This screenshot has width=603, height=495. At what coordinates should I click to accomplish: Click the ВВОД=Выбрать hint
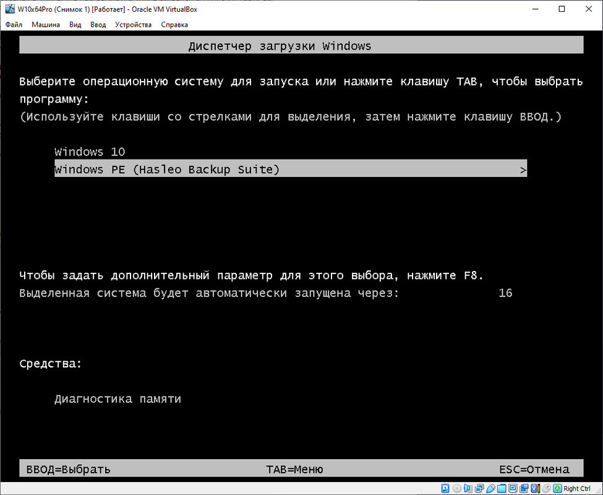pos(68,469)
